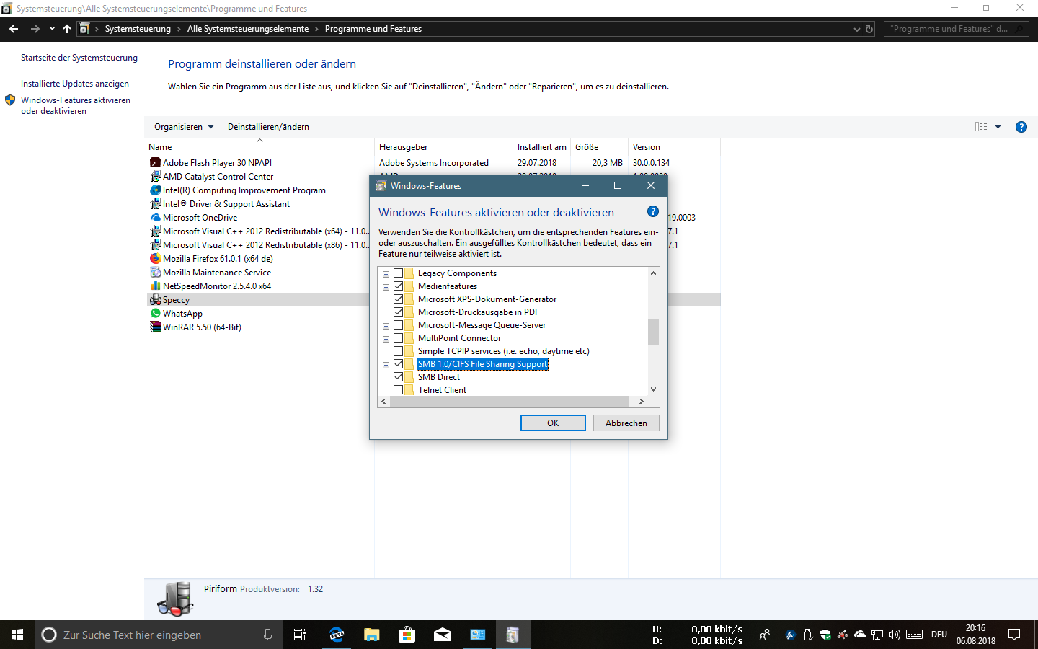The width and height of the screenshot is (1038, 649).
Task: Sort by Version column header
Action: tap(674, 147)
